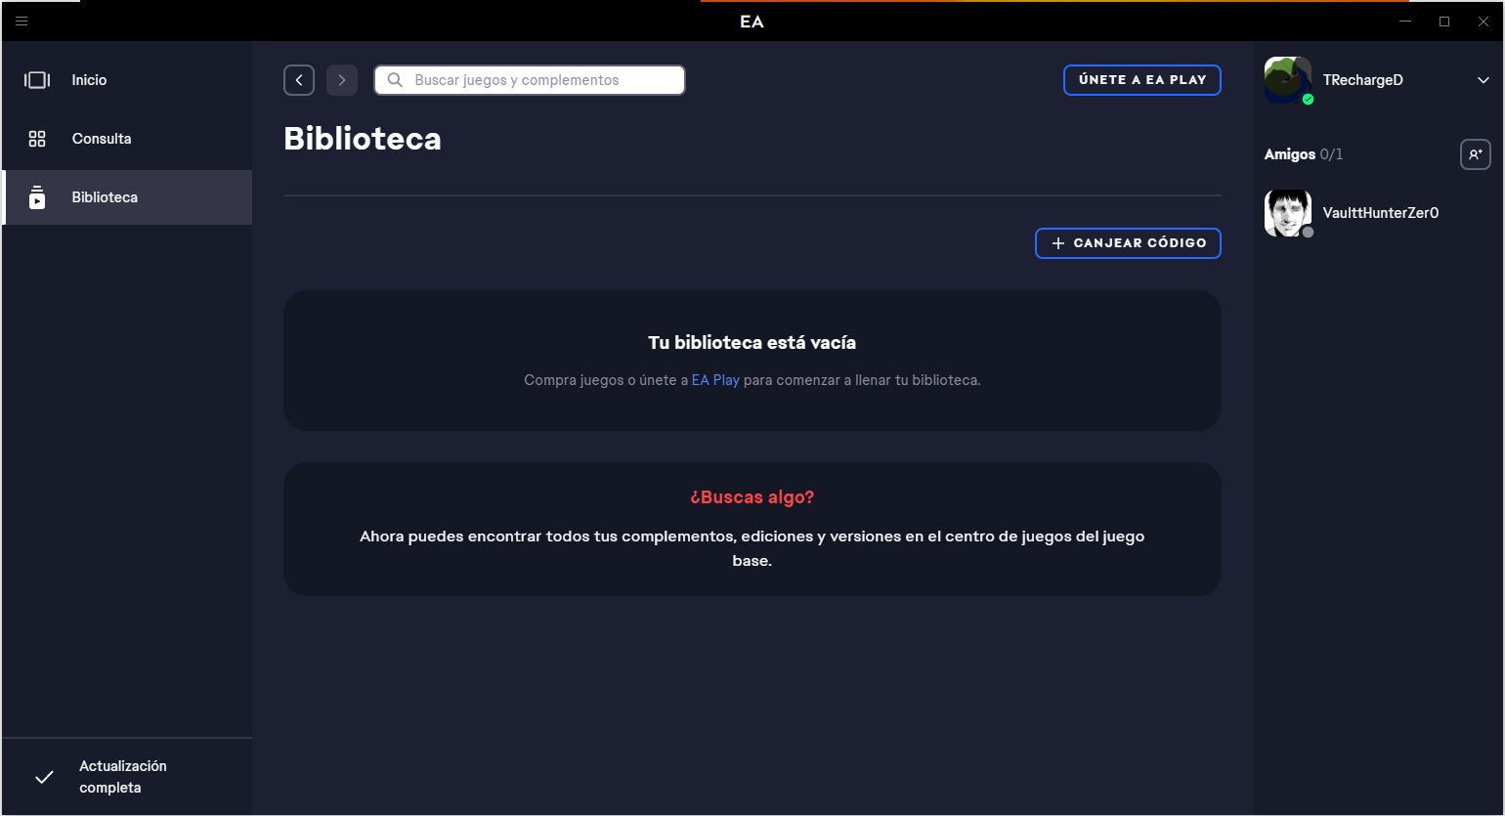Click the ÚNETE A EA PLAY button

(x=1142, y=80)
